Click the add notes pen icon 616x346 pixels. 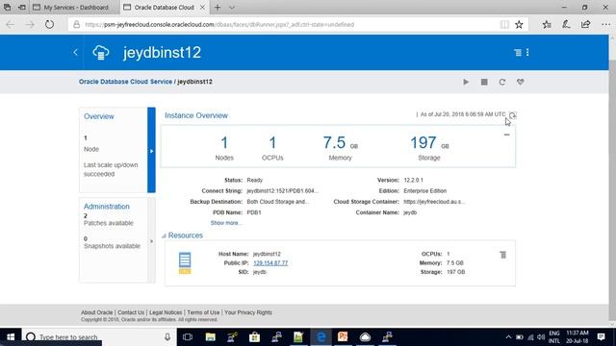(x=566, y=24)
